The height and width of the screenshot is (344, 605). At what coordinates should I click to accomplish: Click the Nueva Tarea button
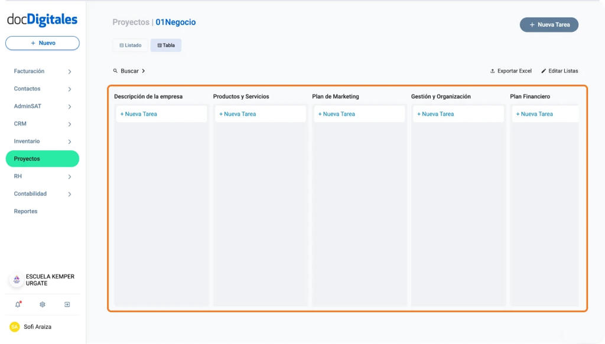click(549, 24)
